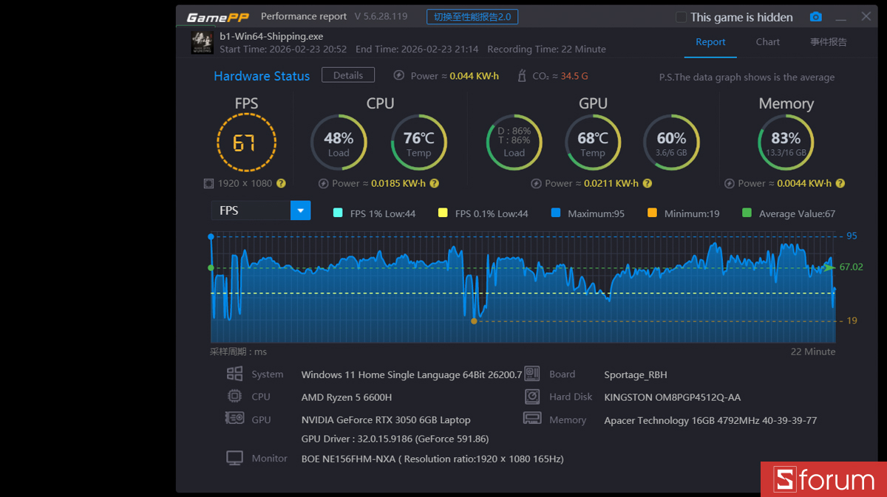Open the 事件报告 tab
The width and height of the screenshot is (887, 497).
click(x=829, y=42)
